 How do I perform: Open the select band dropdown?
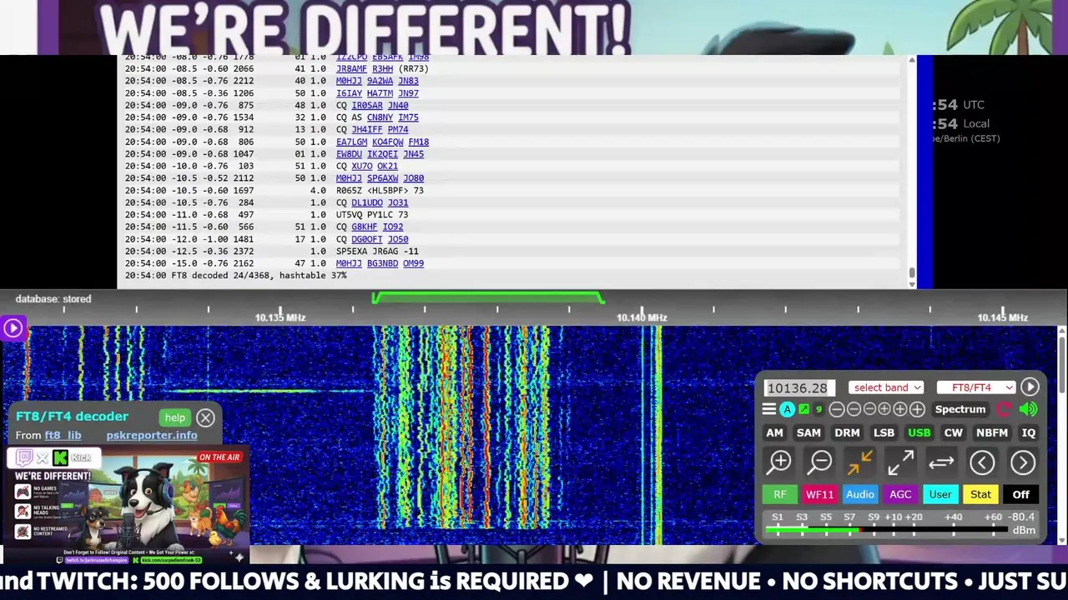[886, 387]
